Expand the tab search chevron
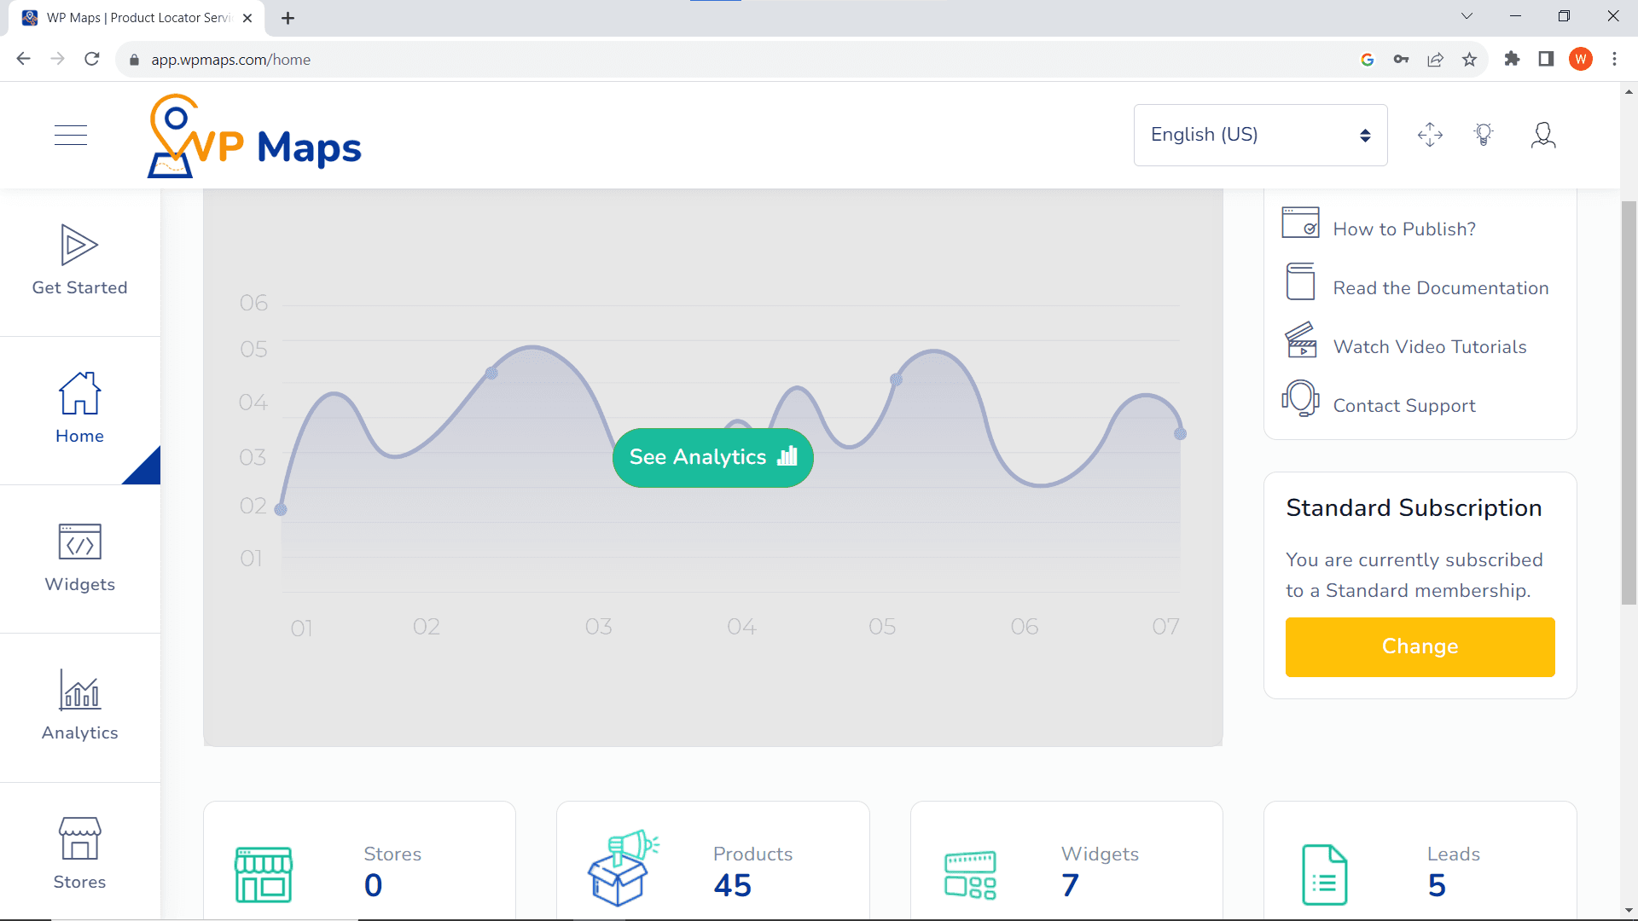This screenshot has width=1638, height=921. click(1467, 16)
